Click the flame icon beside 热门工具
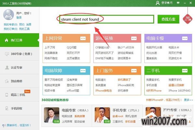Viewport: 195px width, 130px height. 6,40
